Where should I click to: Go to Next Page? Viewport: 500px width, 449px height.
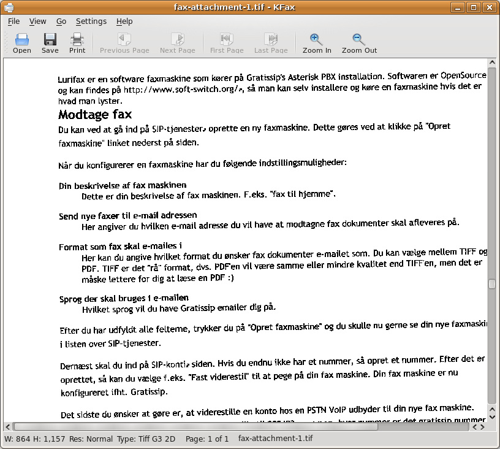[x=178, y=43]
